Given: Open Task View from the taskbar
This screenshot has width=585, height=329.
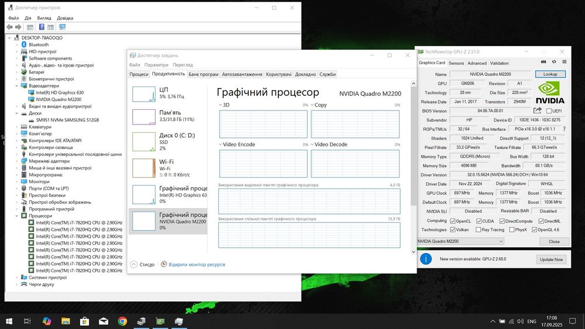Looking at the screenshot, I should [27, 321].
